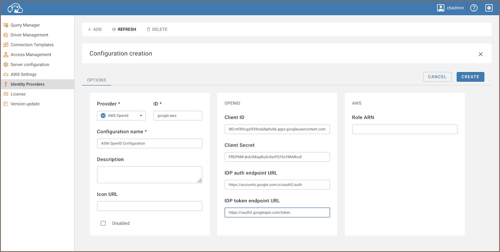Screen dimensions: 500x252
Task: Open Server configuration menu item
Action: tap(29, 65)
